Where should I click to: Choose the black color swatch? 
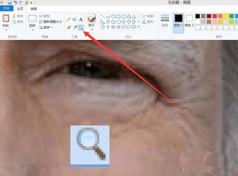197,16
